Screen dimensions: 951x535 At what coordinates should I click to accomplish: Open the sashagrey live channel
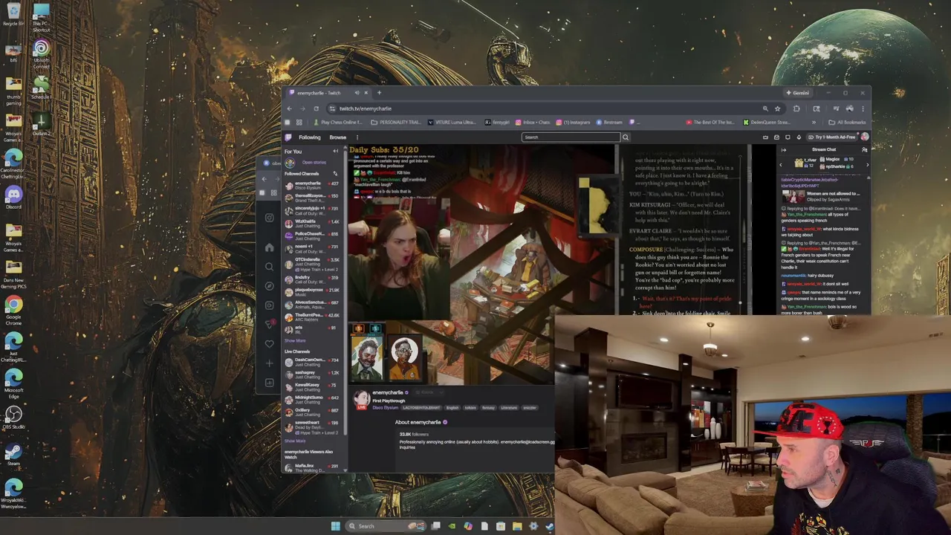[312, 374]
